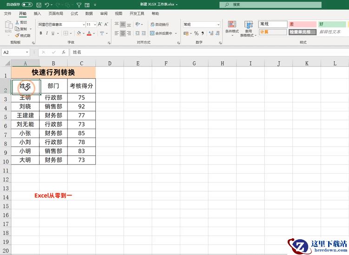Click the decrease font size icon
This screenshot has width=349, height=255.
(x=106, y=24)
